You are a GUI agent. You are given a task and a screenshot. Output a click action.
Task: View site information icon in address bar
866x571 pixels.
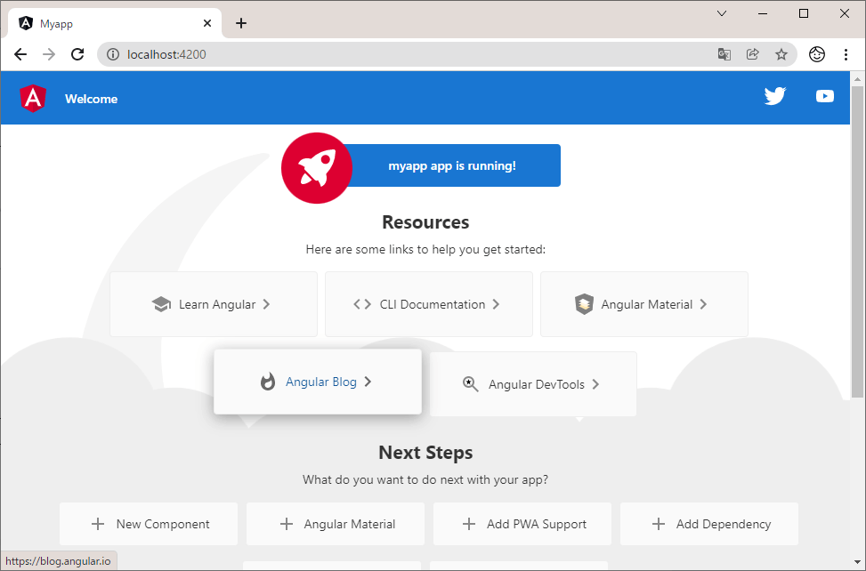pyautogui.click(x=113, y=54)
